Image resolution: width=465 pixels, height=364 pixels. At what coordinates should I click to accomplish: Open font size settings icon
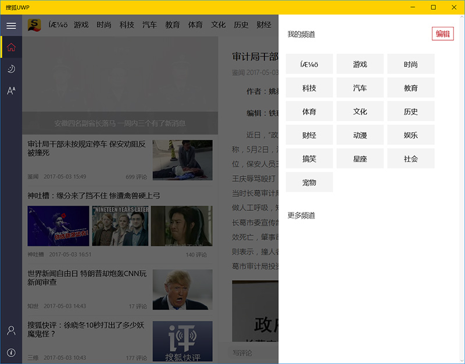coord(11,90)
